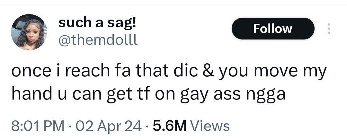Screen dimensions: 347x140
Task: Open the 8:01 PM timestamp link
Action: point(37,126)
